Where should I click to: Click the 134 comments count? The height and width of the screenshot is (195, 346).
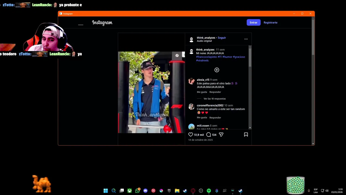(214, 135)
